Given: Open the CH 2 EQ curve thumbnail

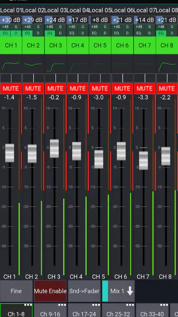Looking at the screenshot, I should (x=33, y=65).
